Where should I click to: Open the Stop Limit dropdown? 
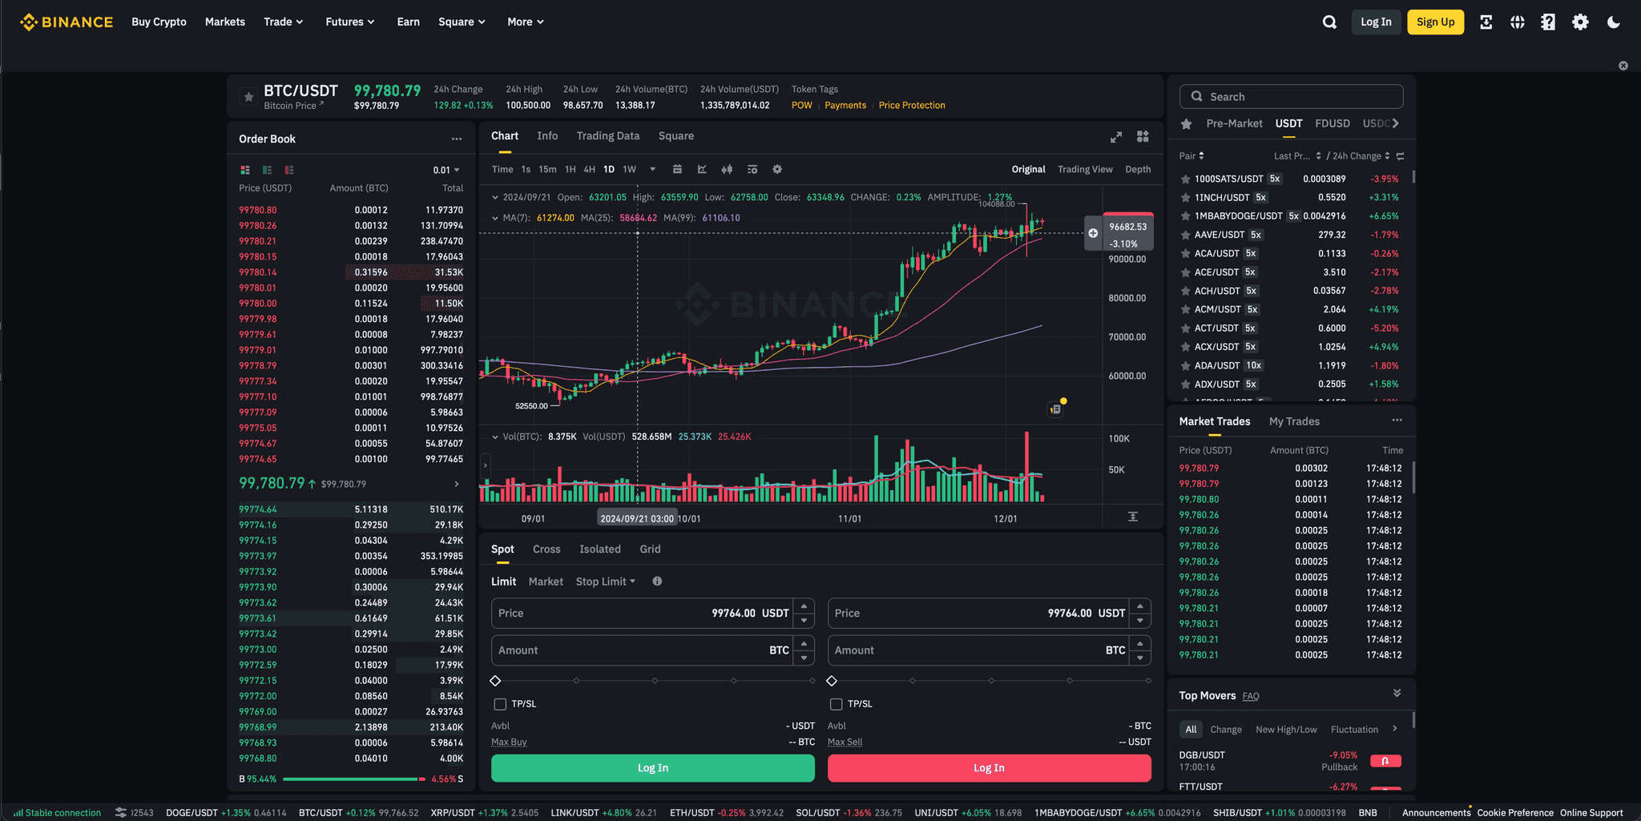point(605,581)
